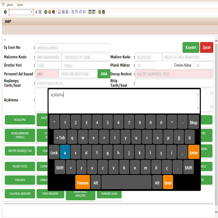Click the Previous Page icon
This screenshot has height=218, width=218.
(x=77, y=12)
